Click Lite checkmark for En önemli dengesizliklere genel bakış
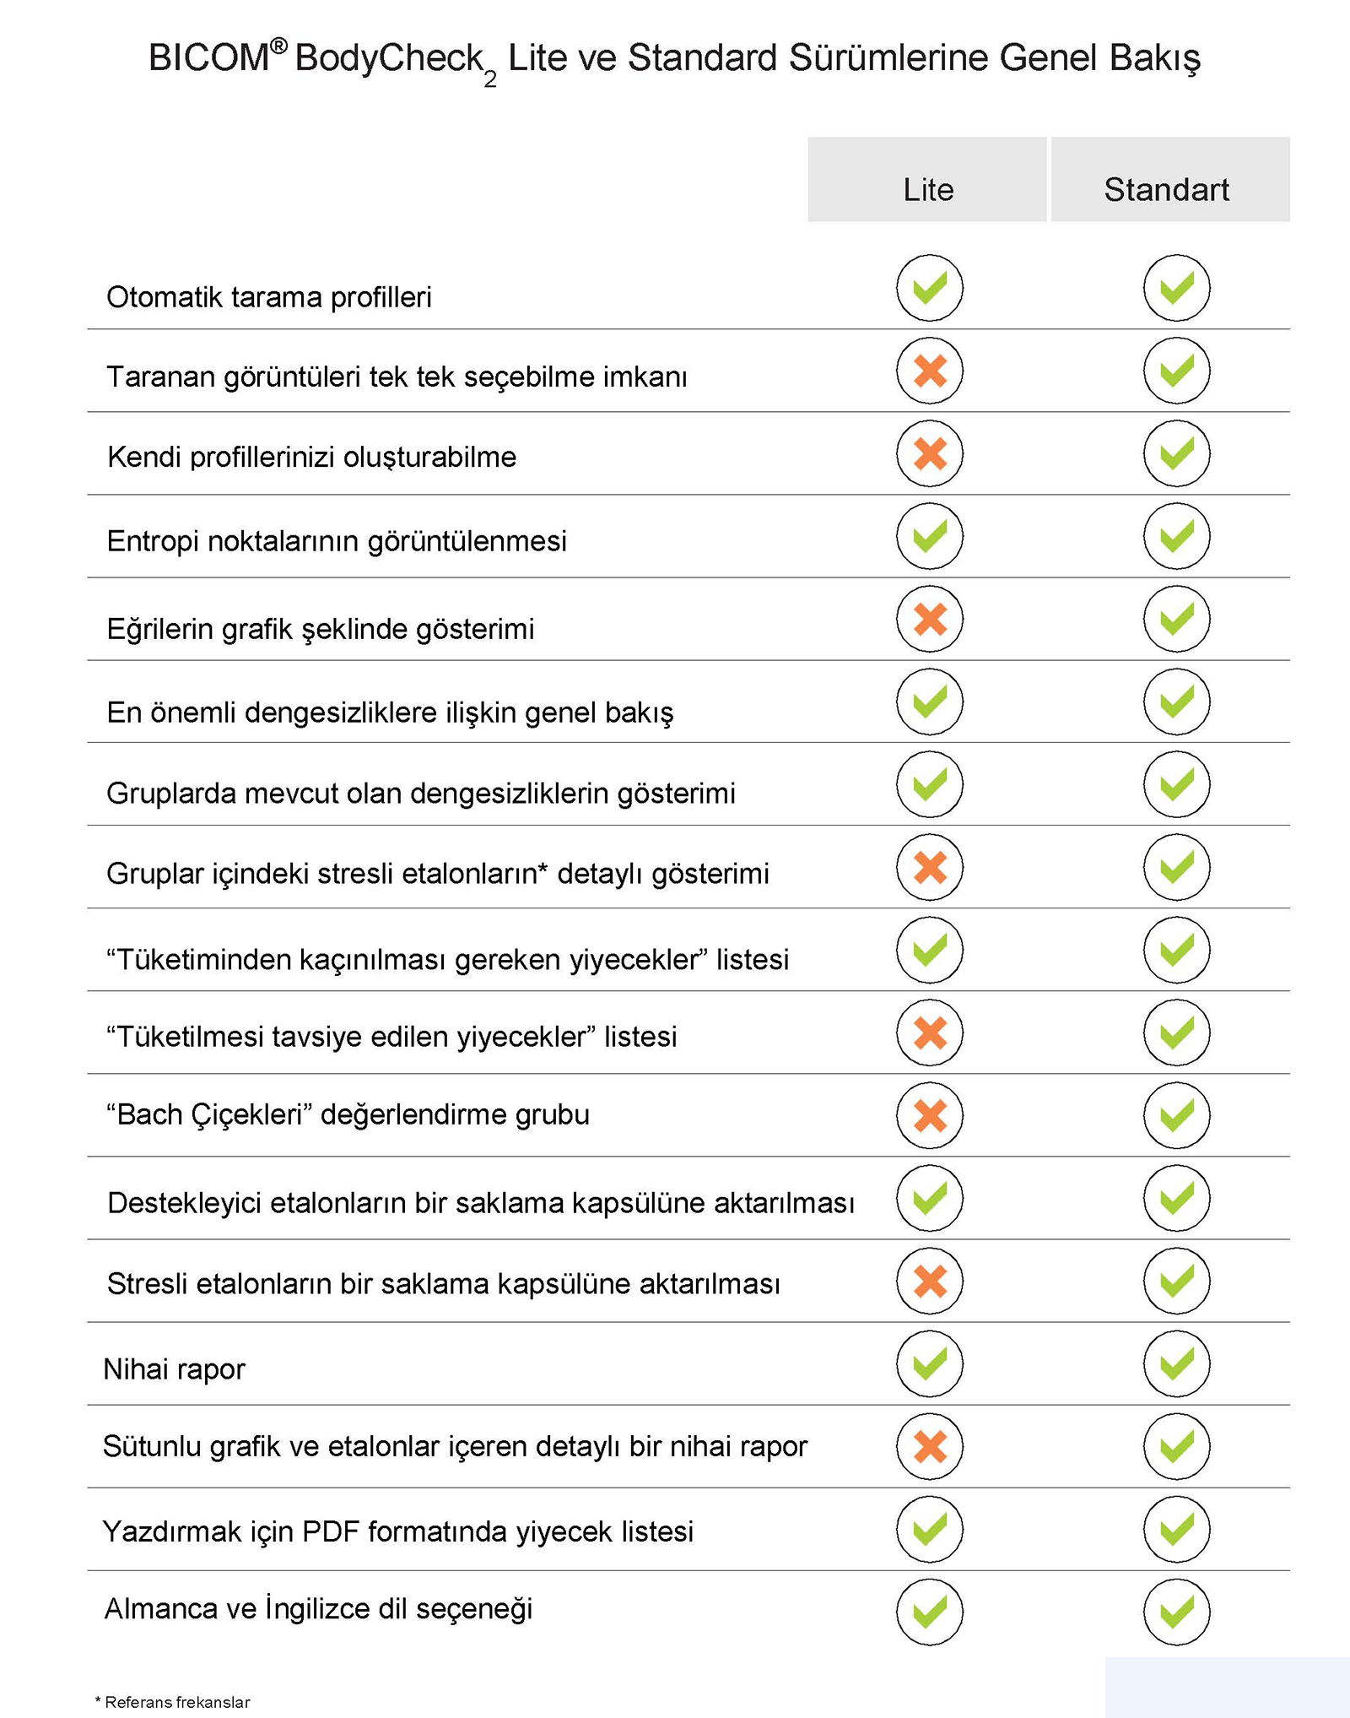 click(929, 702)
